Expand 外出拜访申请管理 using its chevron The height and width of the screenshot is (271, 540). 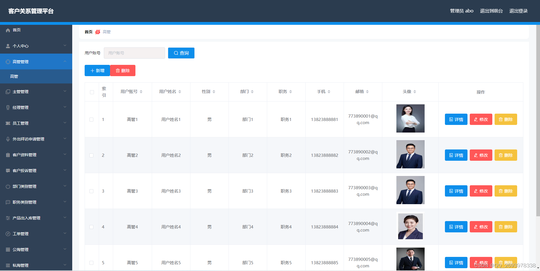[65, 138]
